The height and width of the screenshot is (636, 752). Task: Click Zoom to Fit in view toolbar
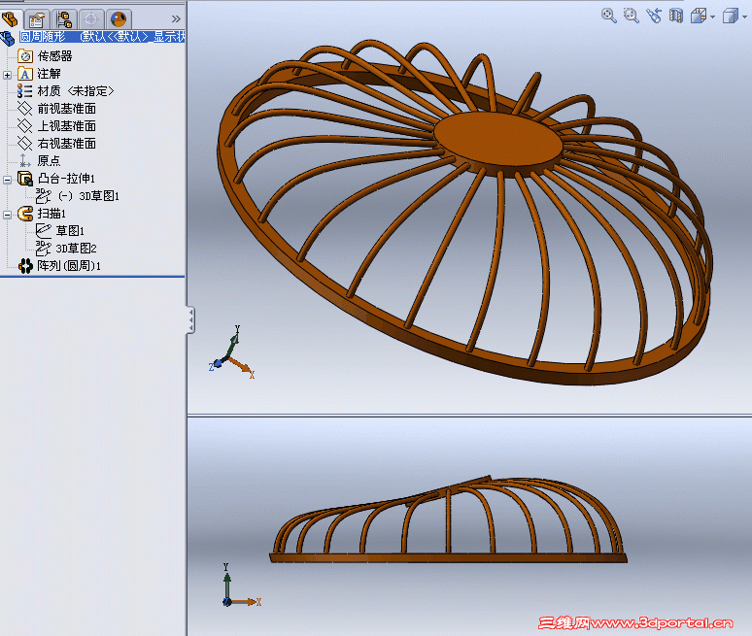point(608,16)
